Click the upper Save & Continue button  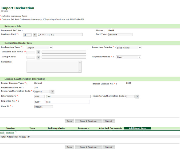(88, 121)
